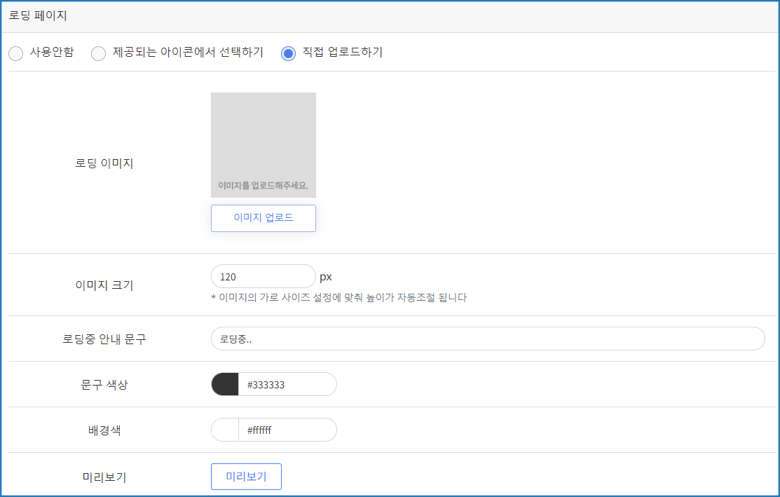This screenshot has width=780, height=497.
Task: Open the dark 문구 색상 color swatch
Action: point(225,385)
